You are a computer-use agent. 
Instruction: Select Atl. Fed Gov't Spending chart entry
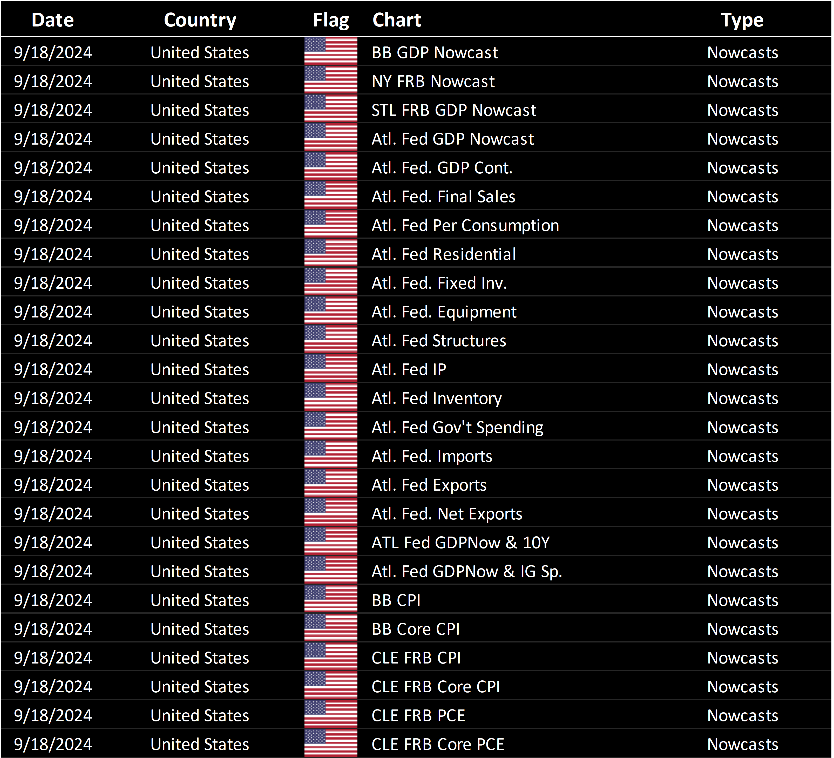tap(457, 427)
